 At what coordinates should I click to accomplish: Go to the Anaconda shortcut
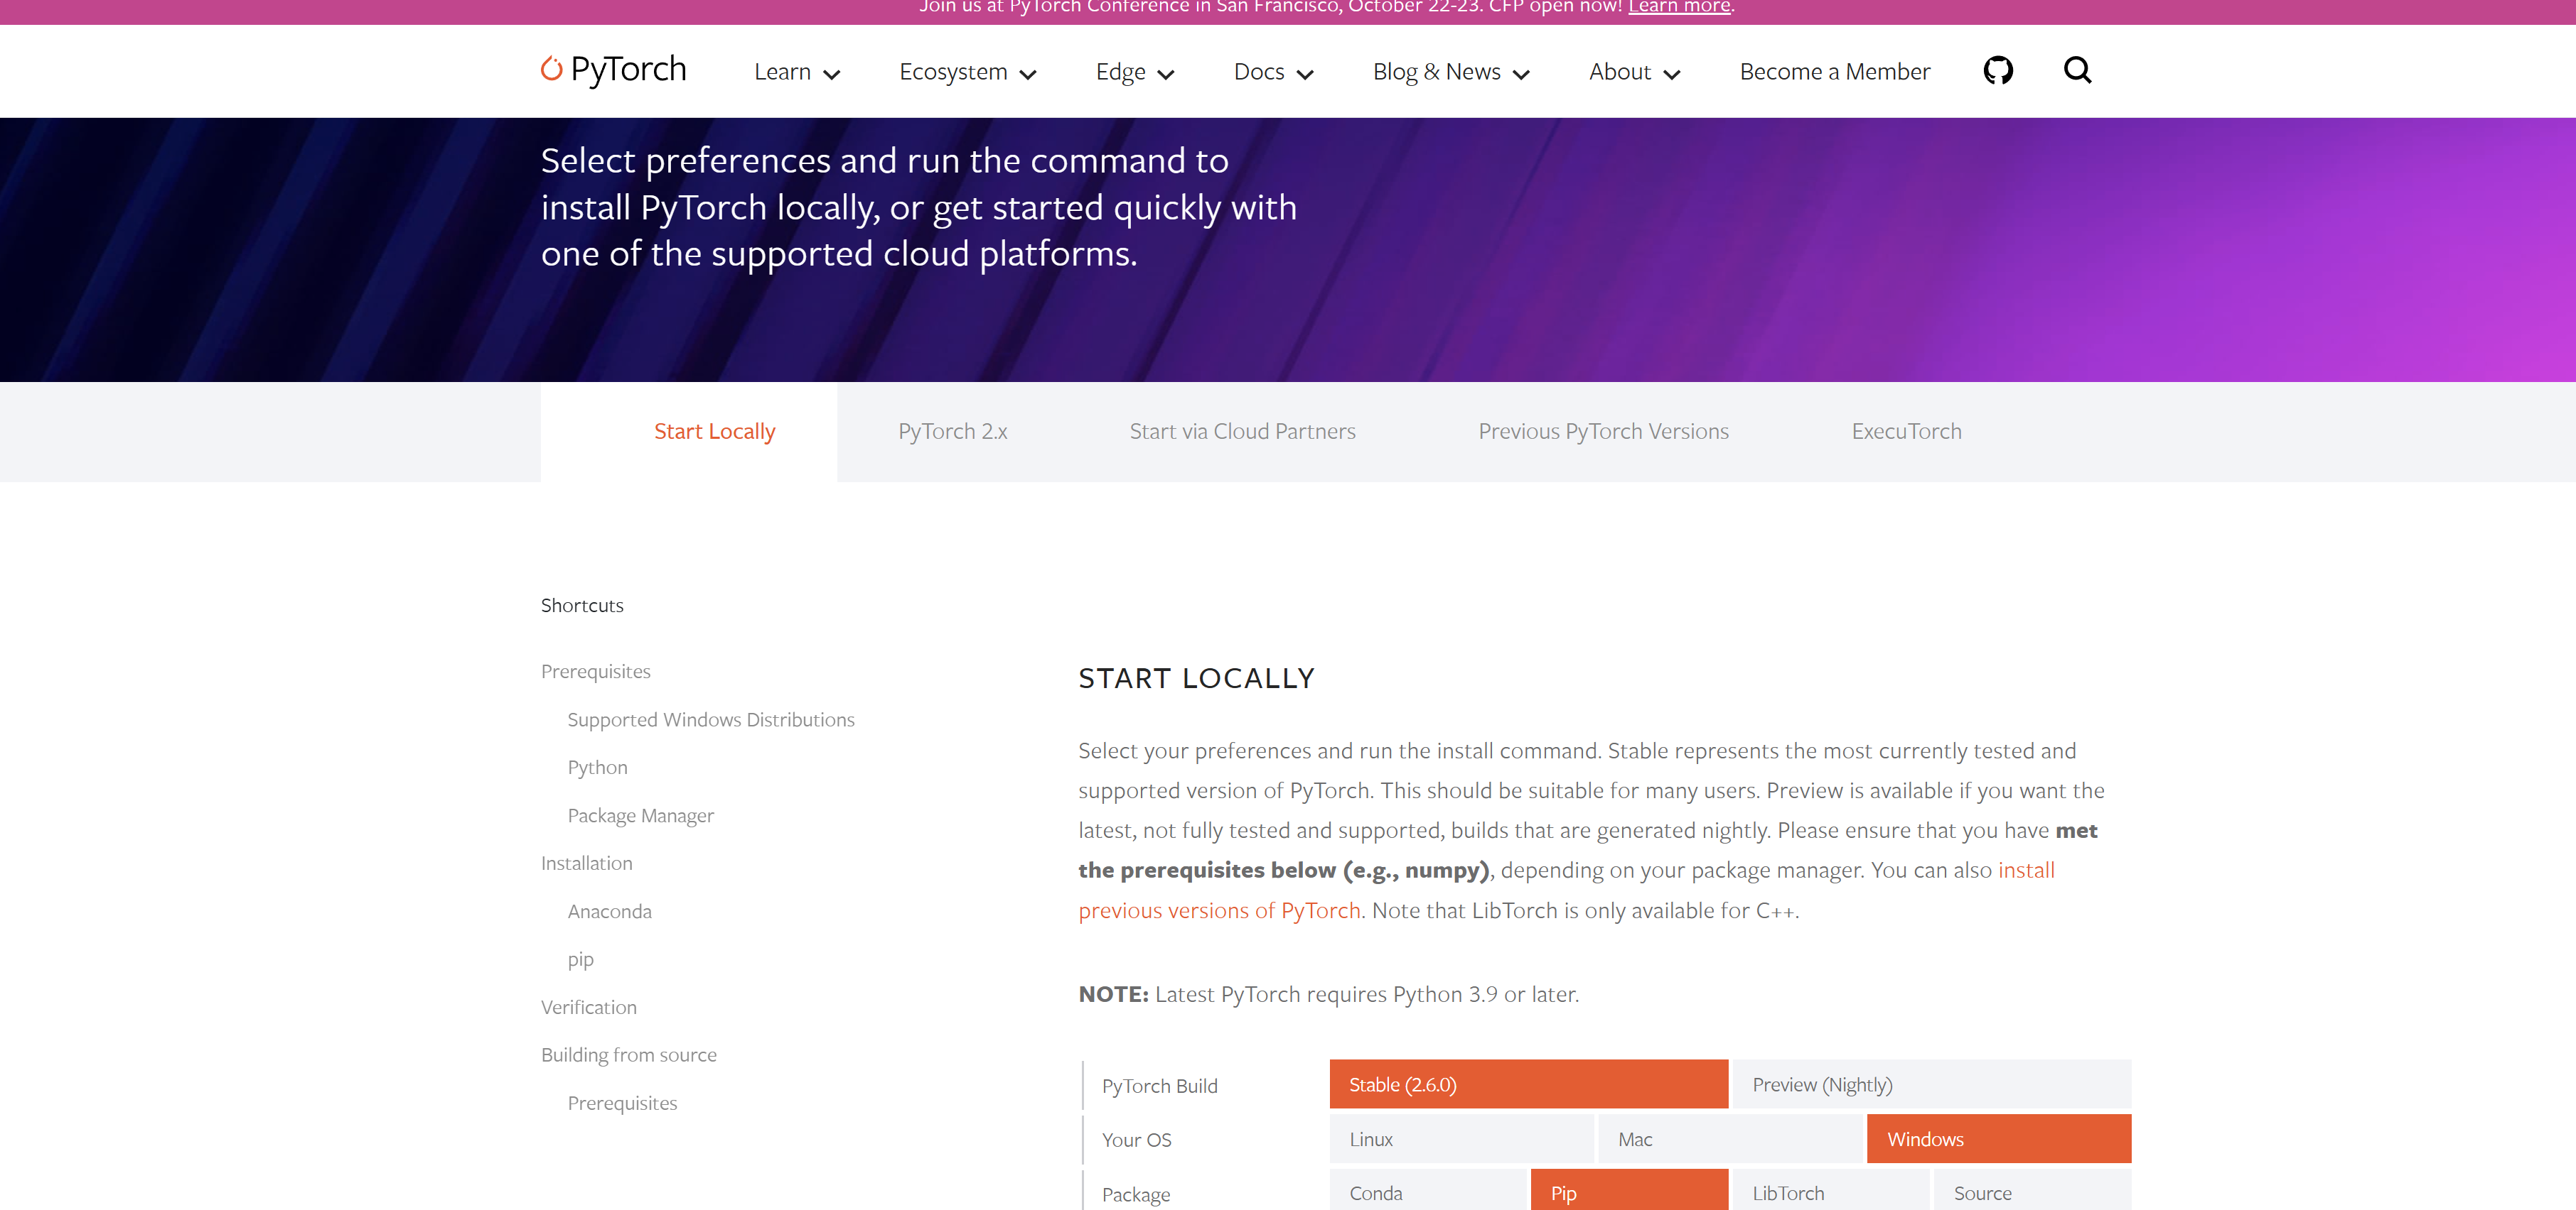(609, 911)
